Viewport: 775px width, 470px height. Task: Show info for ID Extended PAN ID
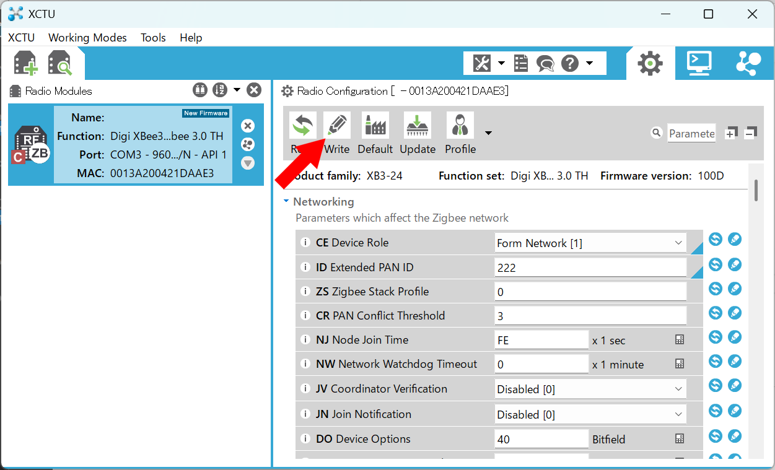[x=305, y=268]
